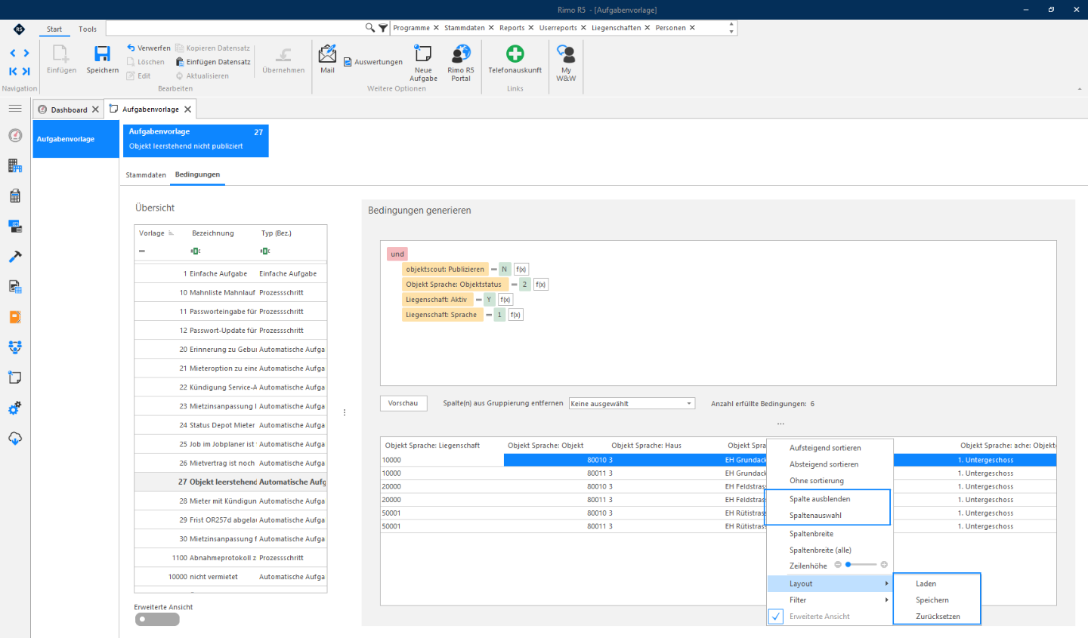Click the cloud download sidebar icon

pyautogui.click(x=15, y=438)
